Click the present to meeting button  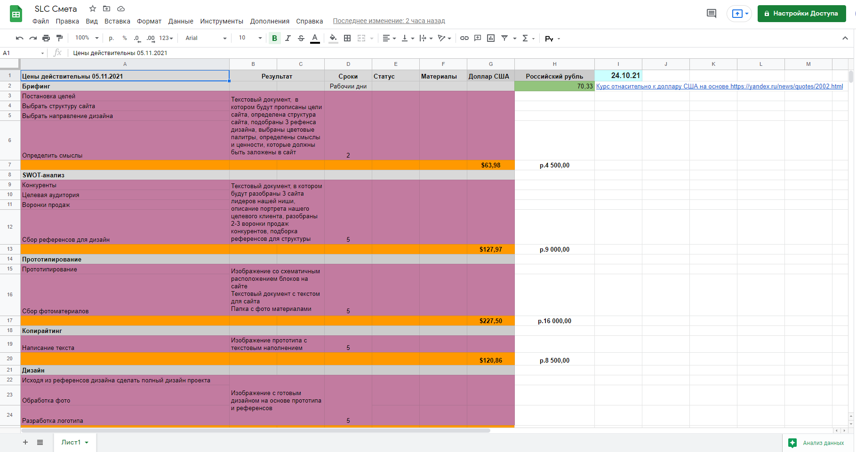click(739, 14)
